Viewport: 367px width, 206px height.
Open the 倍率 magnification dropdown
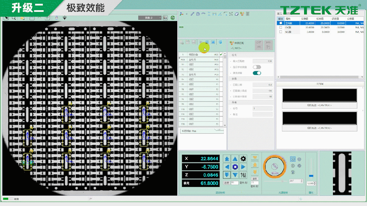150,18
